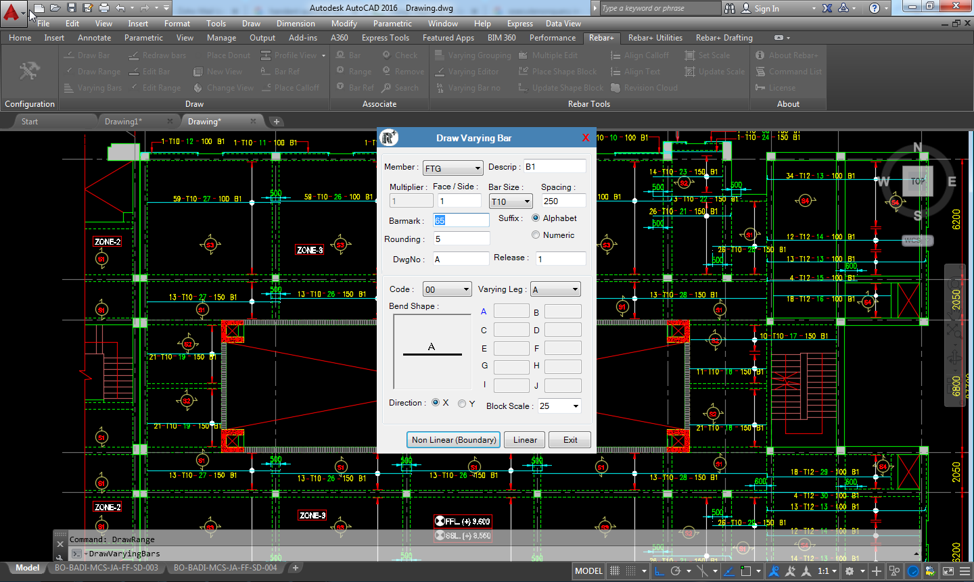Toggle grid display in status bar
This screenshot has width=974, height=582.
pos(615,571)
